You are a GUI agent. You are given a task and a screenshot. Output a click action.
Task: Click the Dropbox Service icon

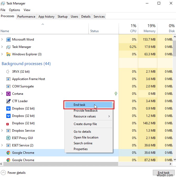(x=8, y=131)
